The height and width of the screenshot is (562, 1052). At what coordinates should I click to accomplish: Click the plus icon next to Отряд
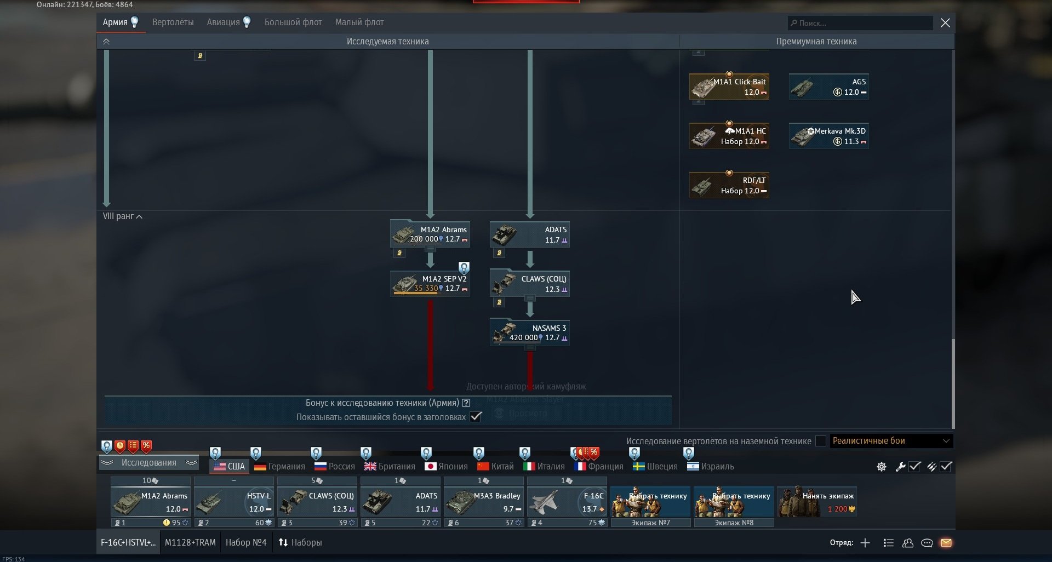click(x=865, y=543)
